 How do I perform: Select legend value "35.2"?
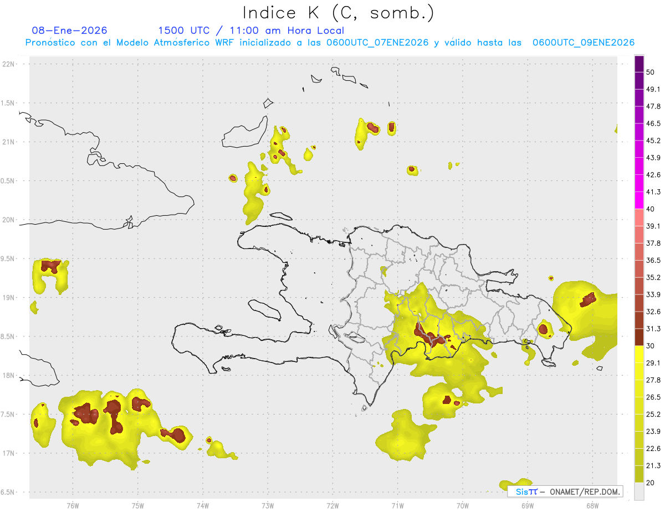coord(653,278)
